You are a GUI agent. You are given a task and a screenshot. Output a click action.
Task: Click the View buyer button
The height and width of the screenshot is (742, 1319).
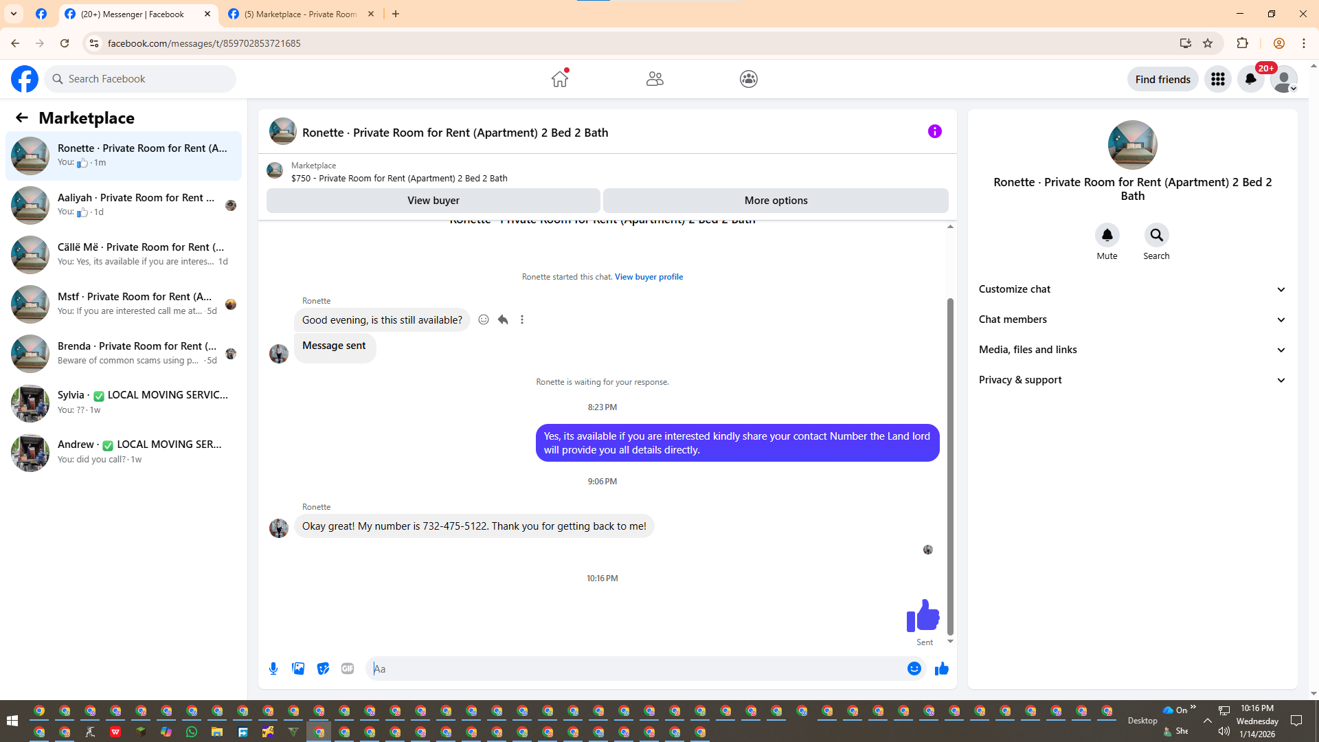(x=433, y=201)
